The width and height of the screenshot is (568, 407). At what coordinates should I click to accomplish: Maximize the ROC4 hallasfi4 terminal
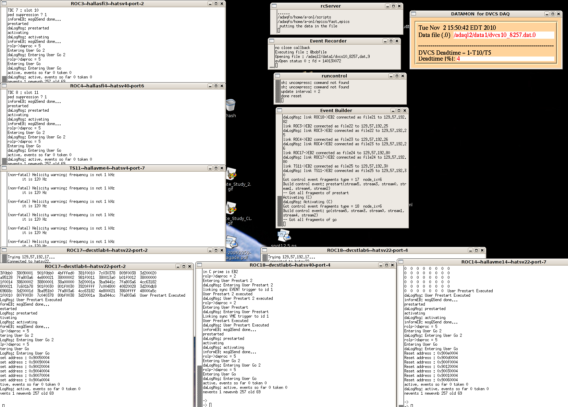click(x=216, y=86)
